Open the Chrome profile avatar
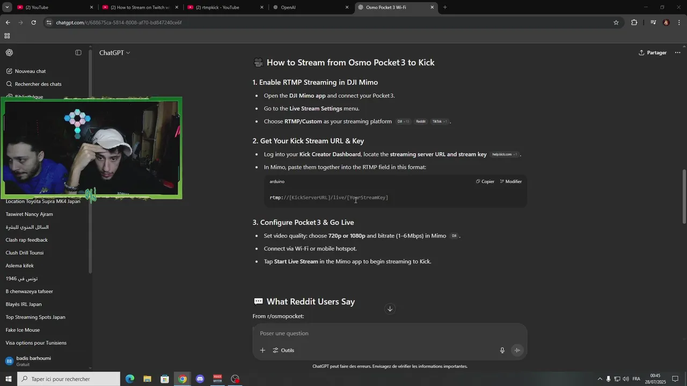 (666, 23)
